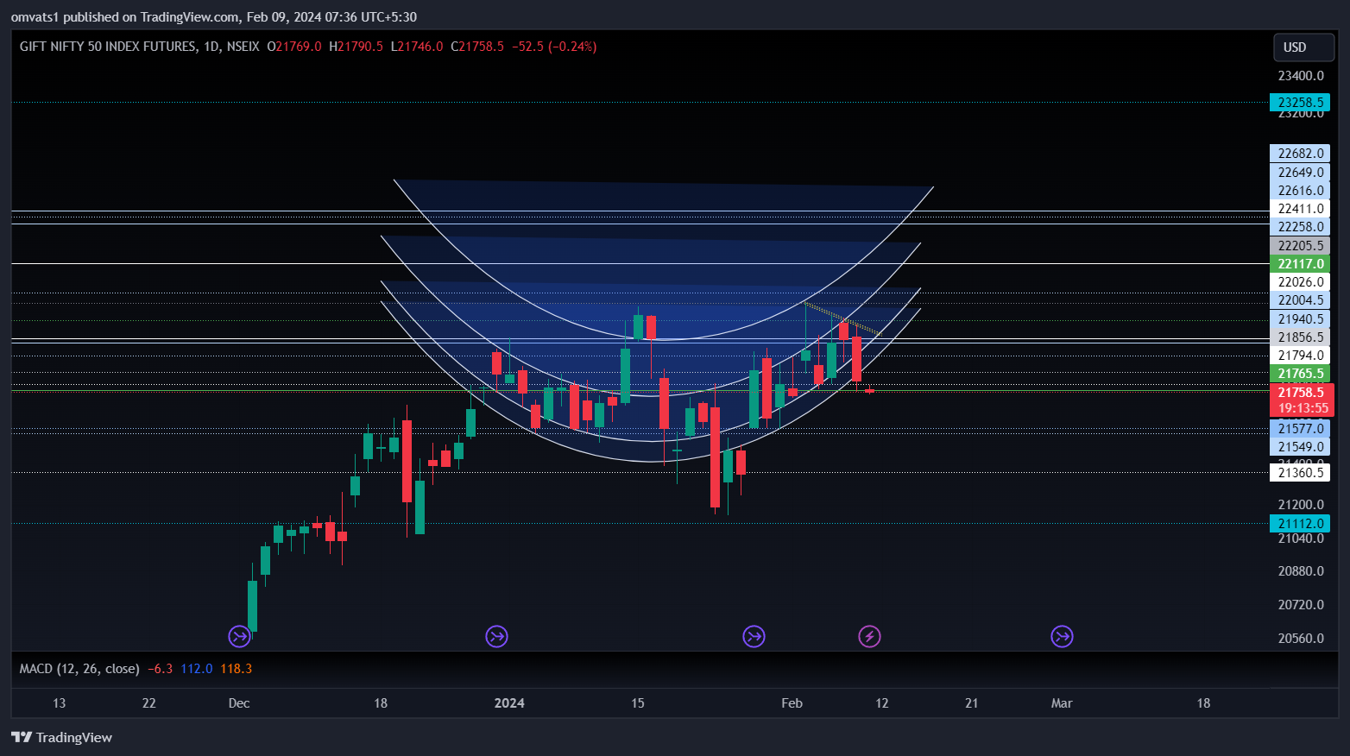
Task: Click the MACD histogram value -6.3
Action: pos(161,669)
